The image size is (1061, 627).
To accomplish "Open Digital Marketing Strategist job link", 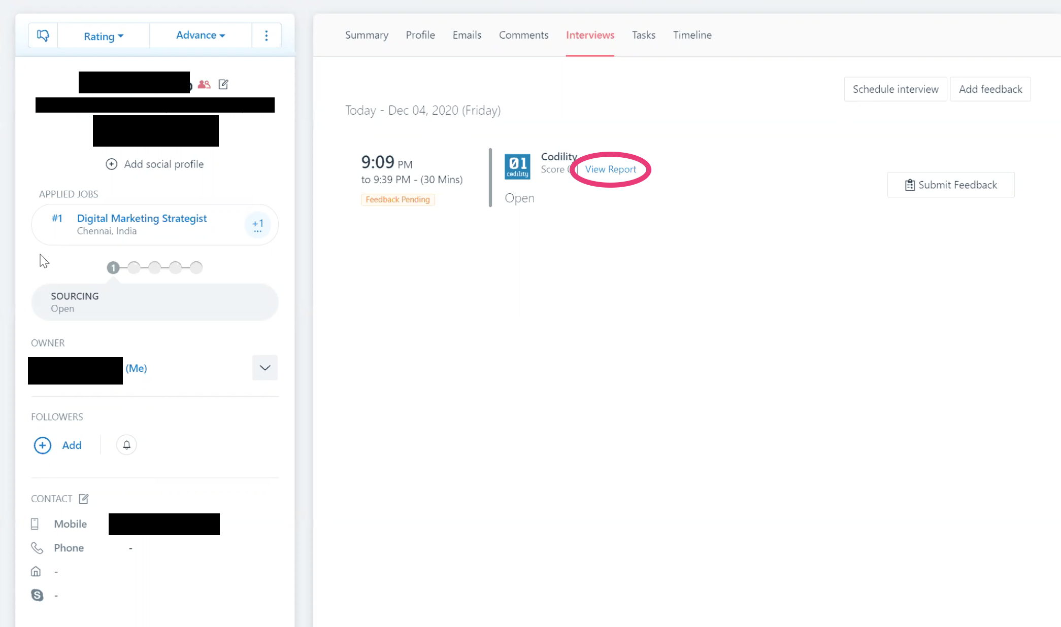I will point(142,218).
